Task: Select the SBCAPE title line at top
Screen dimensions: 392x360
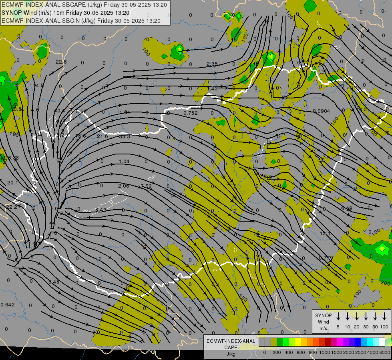Action: pyautogui.click(x=84, y=5)
